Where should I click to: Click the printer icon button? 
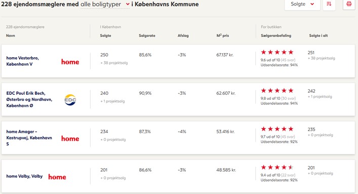tap(349, 4)
